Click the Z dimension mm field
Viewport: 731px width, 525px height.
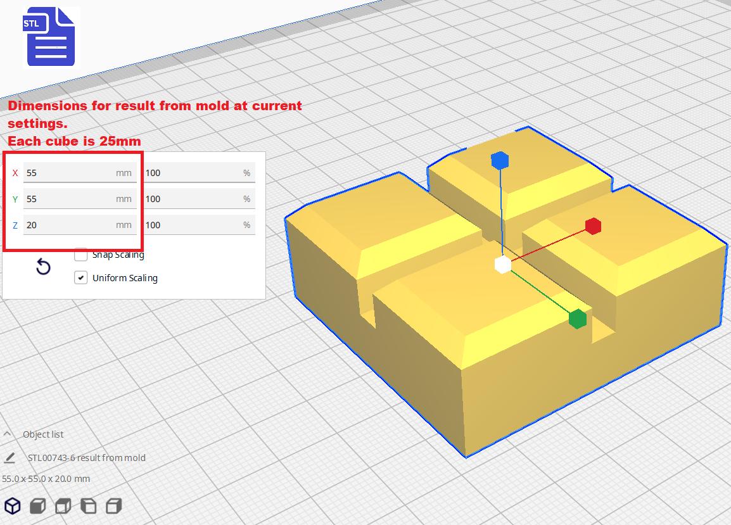pyautogui.click(x=80, y=225)
